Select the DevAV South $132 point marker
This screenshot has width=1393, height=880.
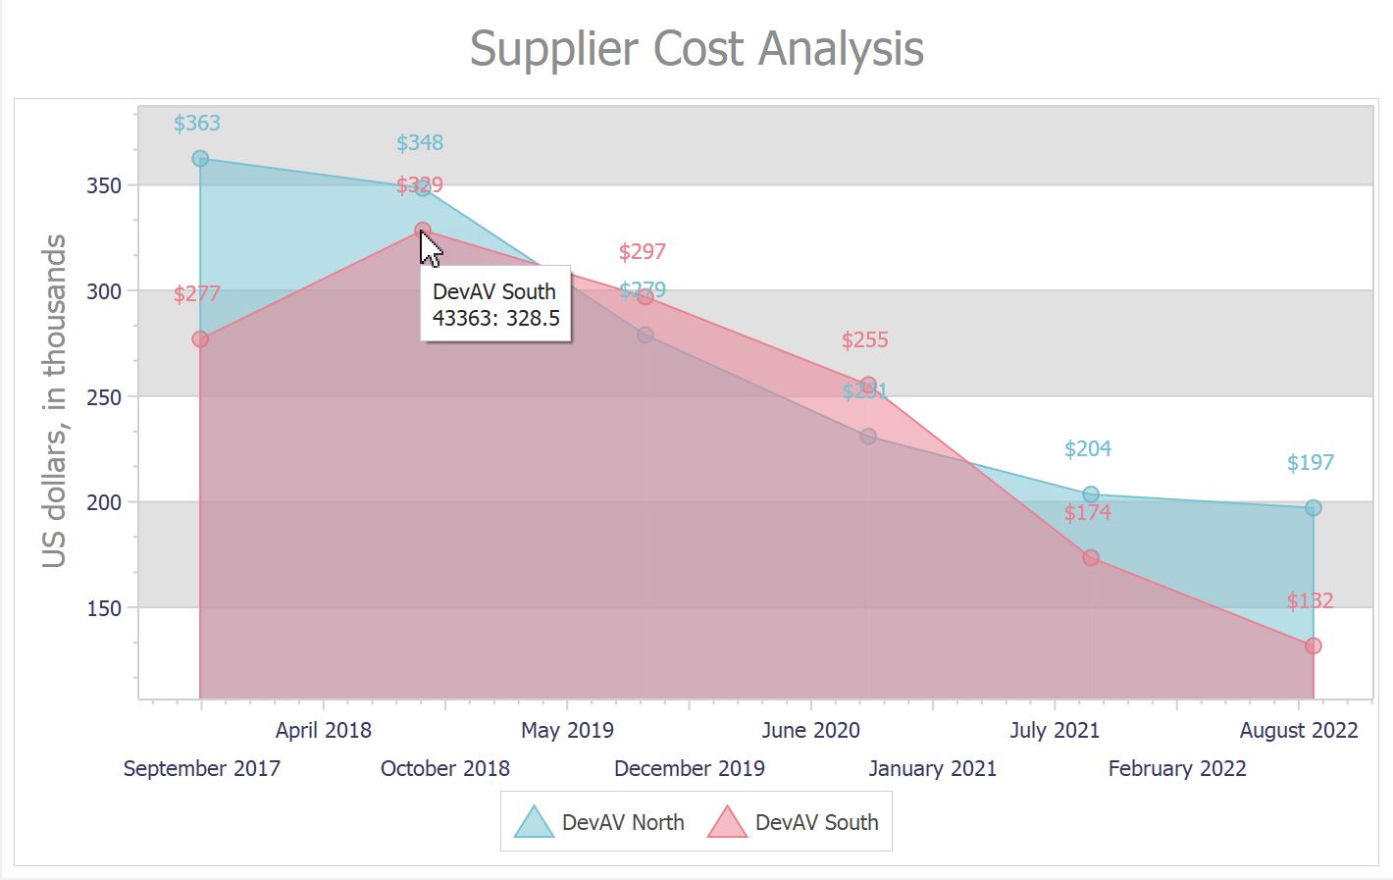(x=1314, y=646)
